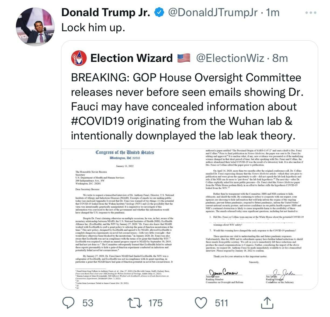Viewport: 330px width, 317px height.
Task: Like the tweet with heart icon
Action: (x=201, y=303)
